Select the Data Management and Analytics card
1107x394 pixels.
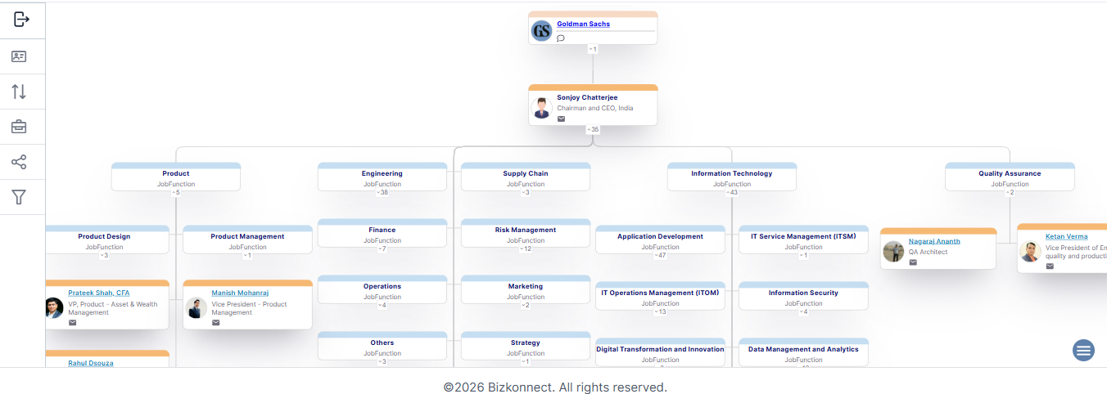click(x=803, y=352)
